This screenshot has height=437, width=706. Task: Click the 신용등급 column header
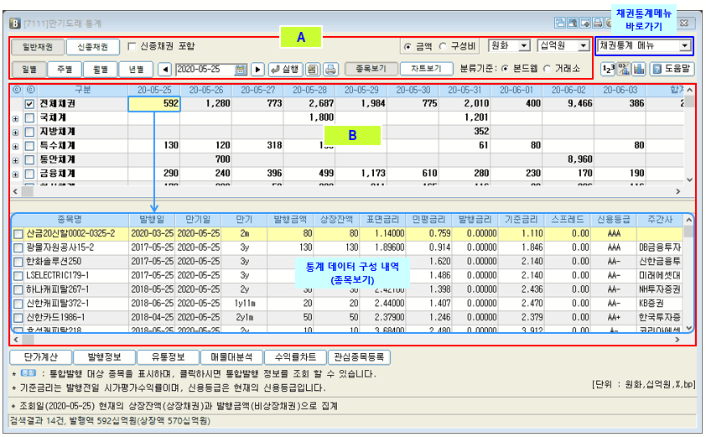click(x=613, y=220)
